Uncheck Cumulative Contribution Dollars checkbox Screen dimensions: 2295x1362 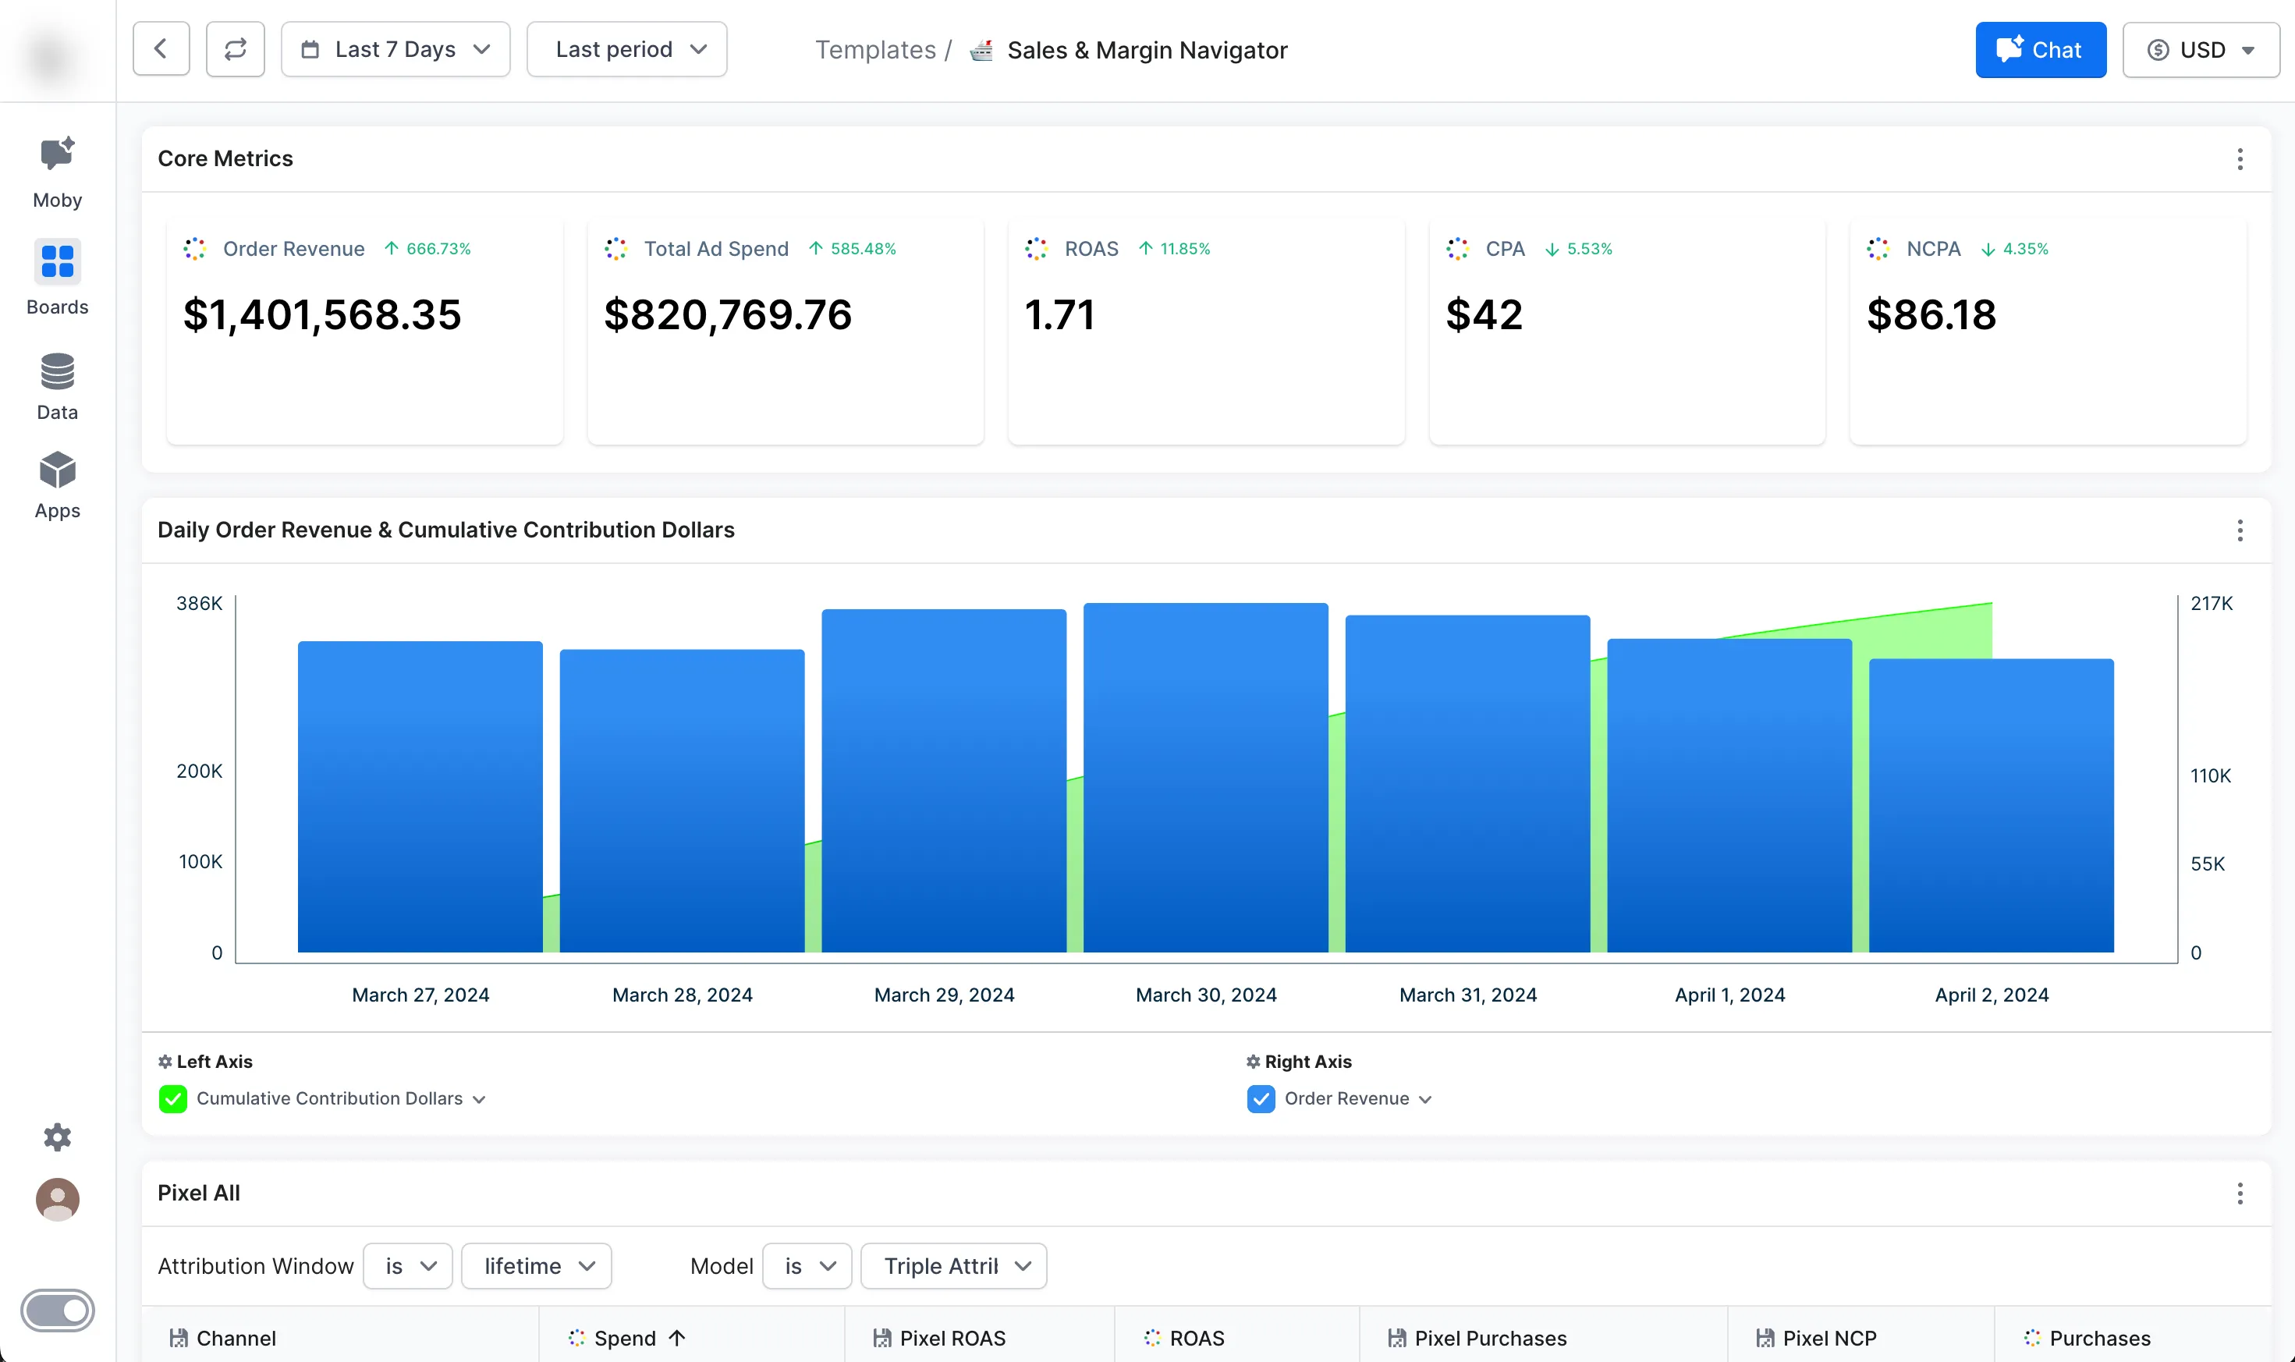[172, 1098]
